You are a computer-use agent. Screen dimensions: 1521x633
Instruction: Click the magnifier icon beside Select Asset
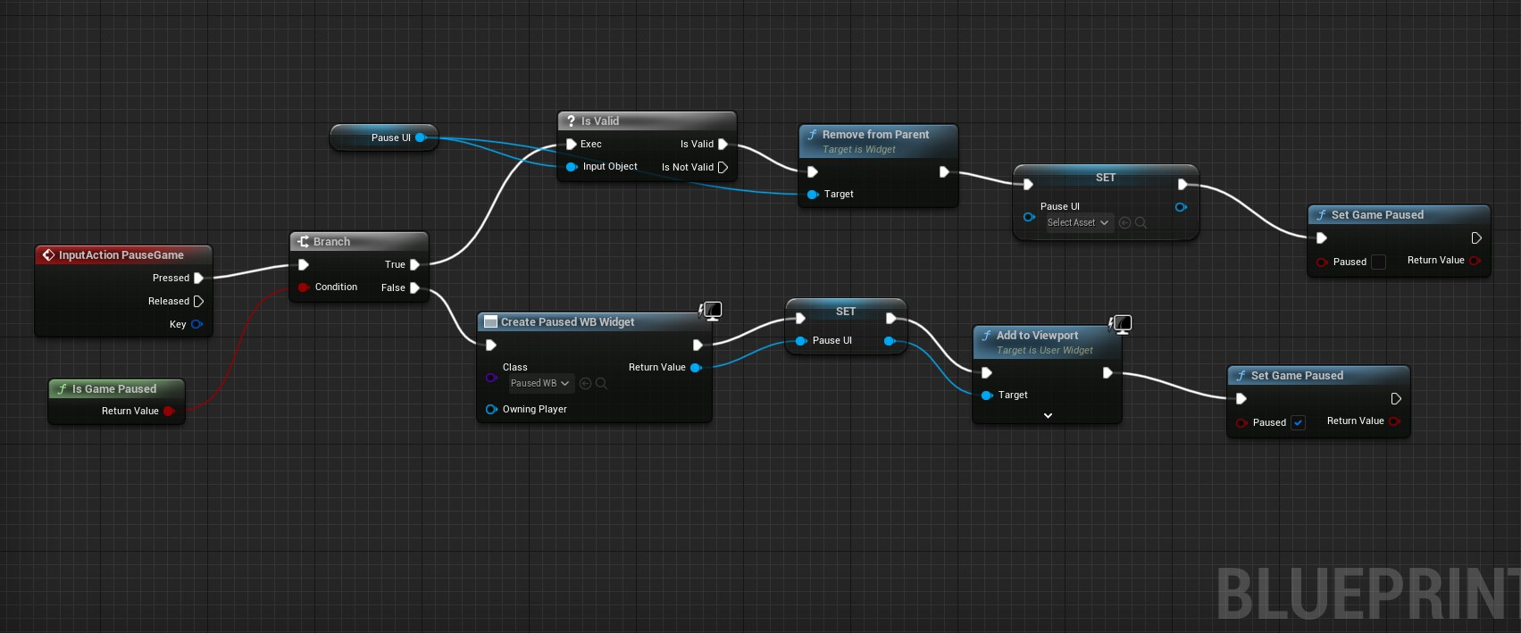coord(1141,222)
